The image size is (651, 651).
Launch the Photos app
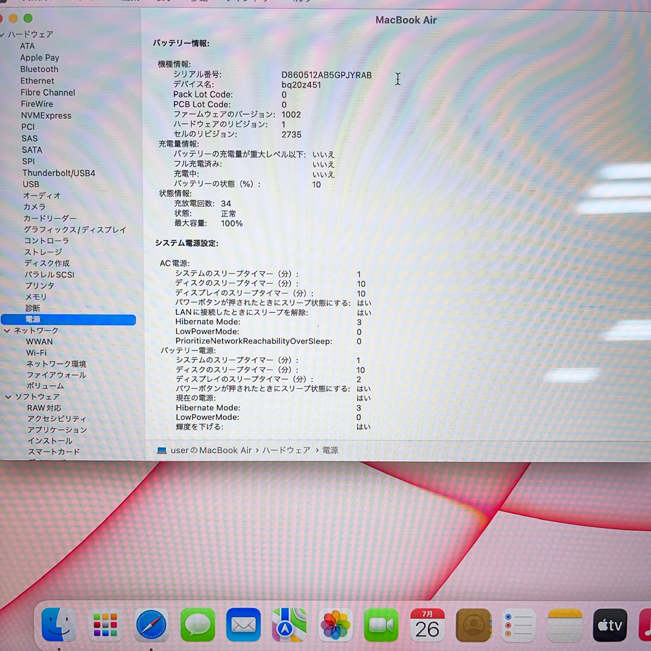pos(335,625)
